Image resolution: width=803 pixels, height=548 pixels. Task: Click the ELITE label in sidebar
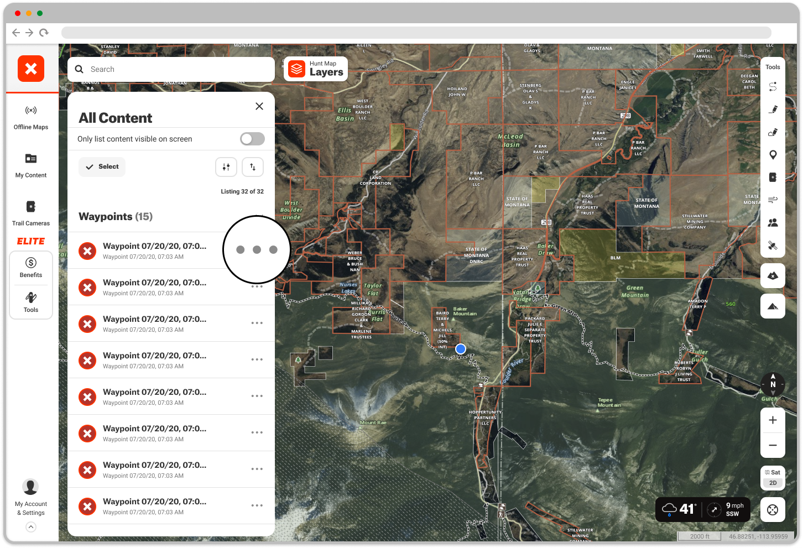click(31, 241)
